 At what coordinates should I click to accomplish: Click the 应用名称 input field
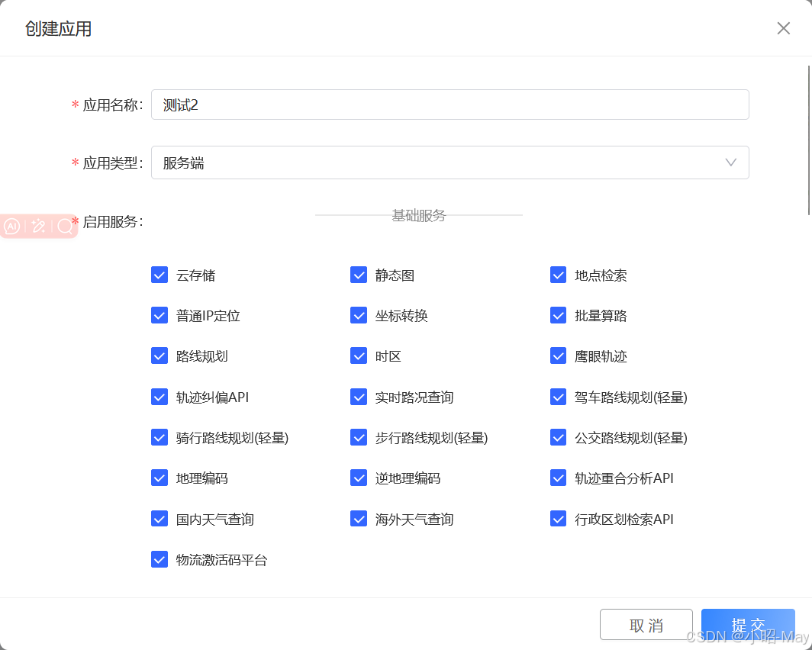click(x=450, y=105)
